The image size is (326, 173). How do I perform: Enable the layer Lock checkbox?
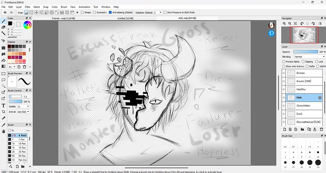click(317, 62)
